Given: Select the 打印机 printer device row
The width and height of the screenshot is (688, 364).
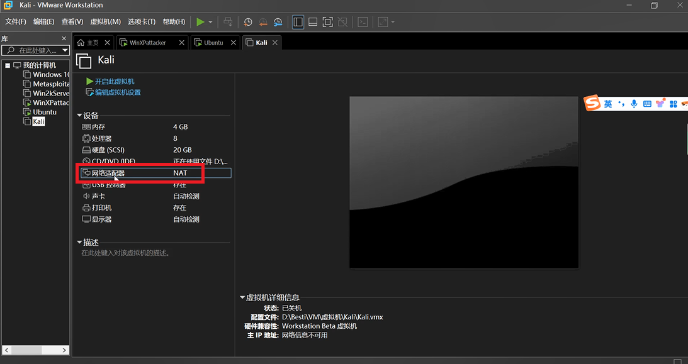Looking at the screenshot, I should pyautogui.click(x=155, y=207).
